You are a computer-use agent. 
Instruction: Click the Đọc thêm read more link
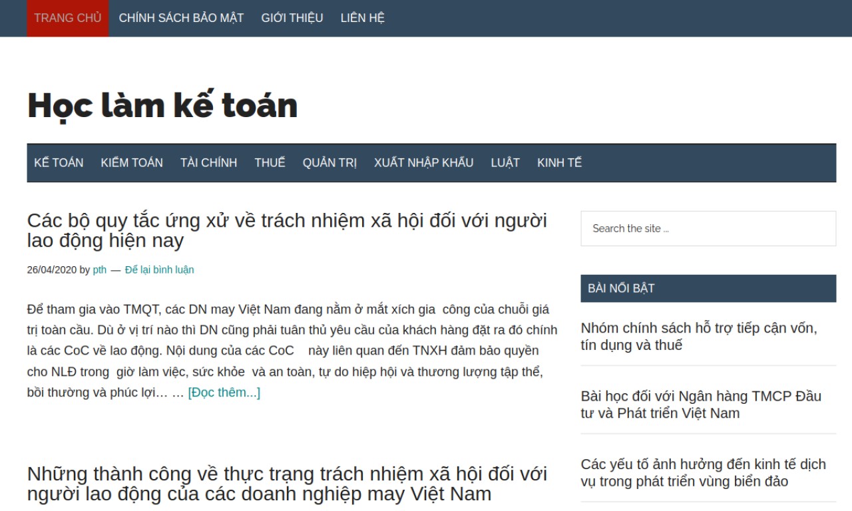click(224, 393)
